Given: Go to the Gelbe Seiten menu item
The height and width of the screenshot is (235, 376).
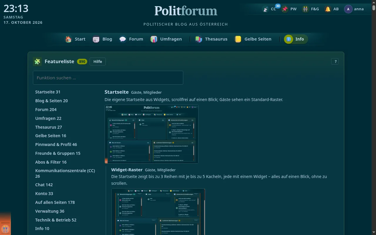Looking at the screenshot, I should 258,39.
